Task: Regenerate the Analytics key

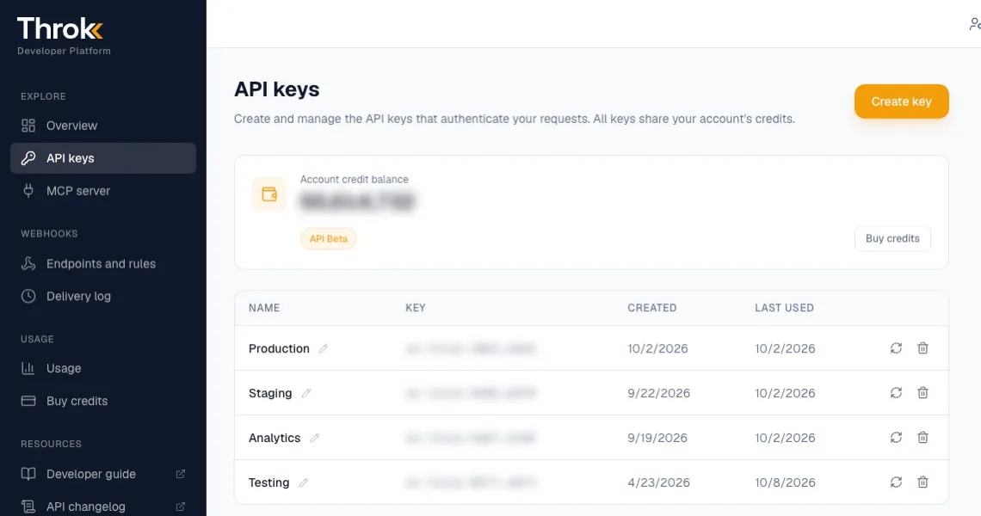Action: (x=896, y=438)
